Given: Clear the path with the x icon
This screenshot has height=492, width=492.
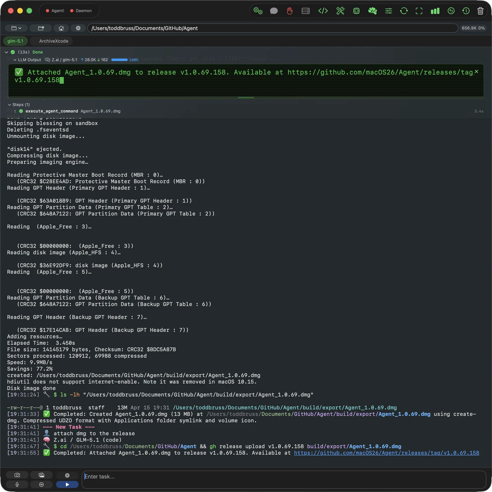Looking at the screenshot, I should (78, 28).
